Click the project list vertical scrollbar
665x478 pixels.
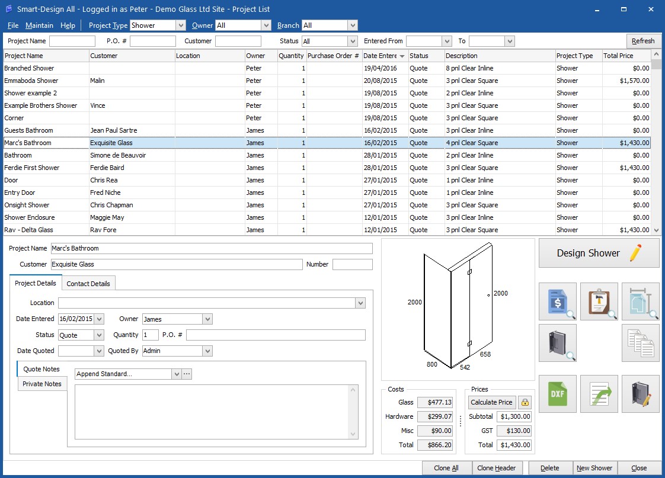tap(656, 142)
